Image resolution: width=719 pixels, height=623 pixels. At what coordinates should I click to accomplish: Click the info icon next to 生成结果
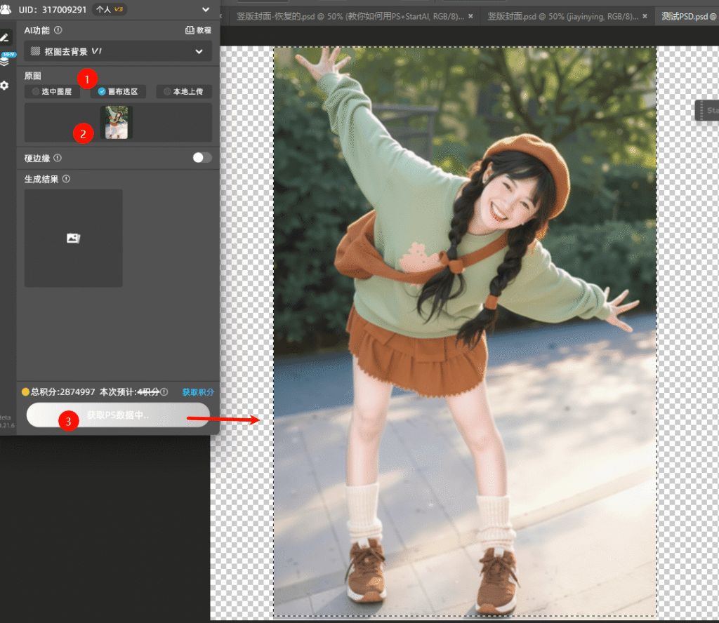coord(66,179)
